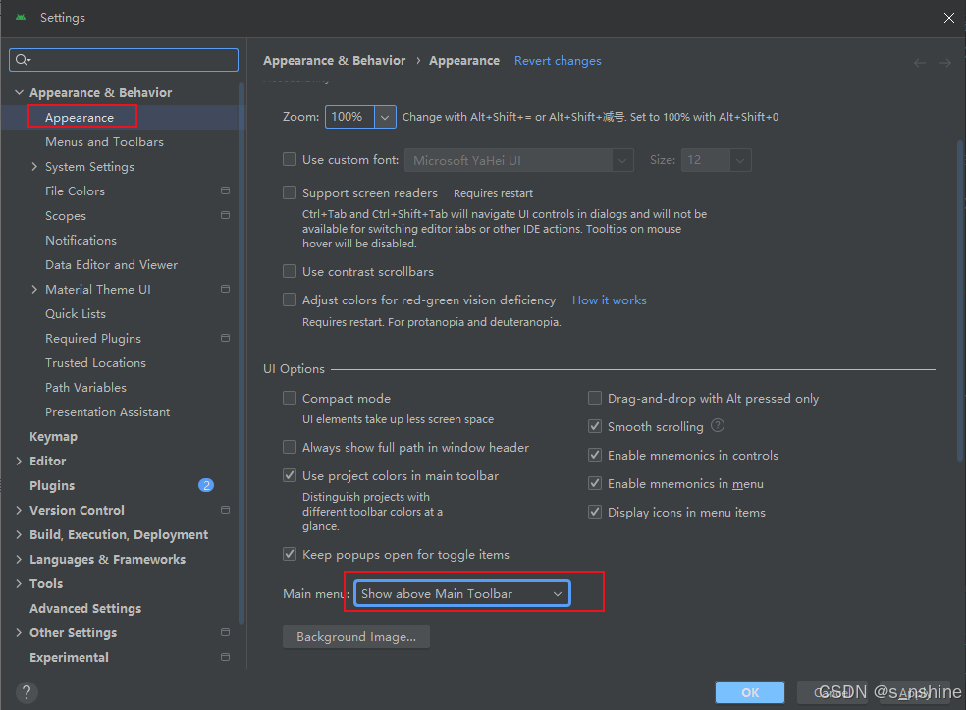966x710 pixels.
Task: Enable Compact mode checkbox
Action: [x=290, y=398]
